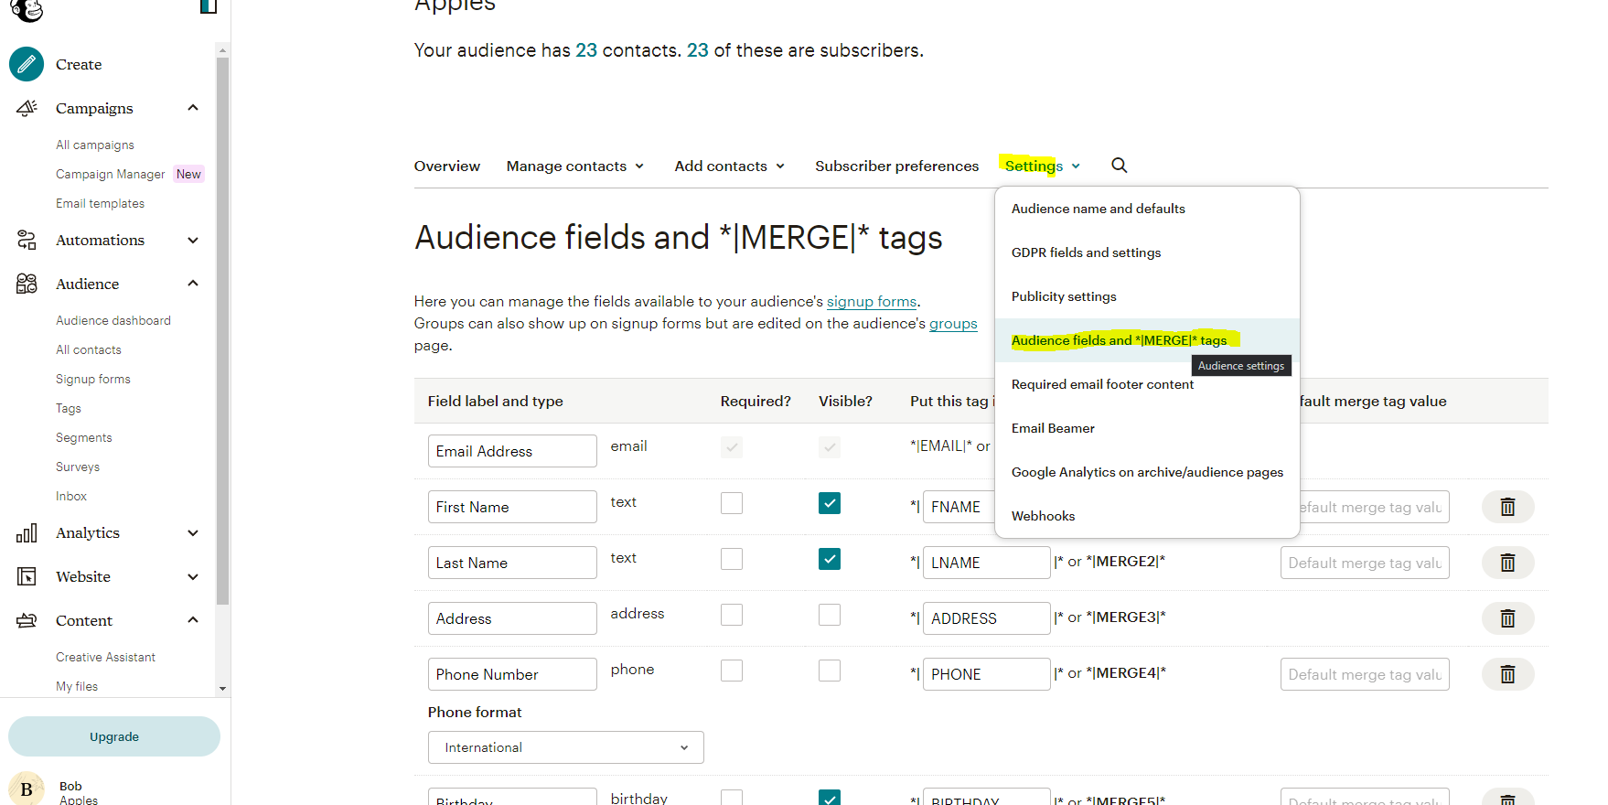Delete the Last Name field row
Viewport: 1608px width, 805px height.
click(1507, 563)
